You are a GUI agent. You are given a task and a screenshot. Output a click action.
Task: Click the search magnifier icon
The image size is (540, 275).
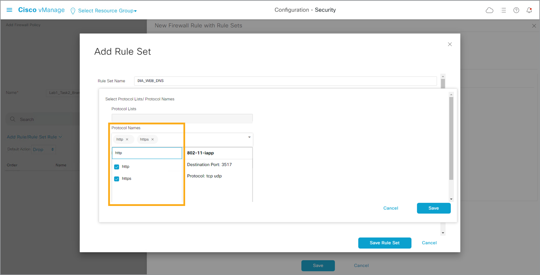pyautogui.click(x=13, y=119)
